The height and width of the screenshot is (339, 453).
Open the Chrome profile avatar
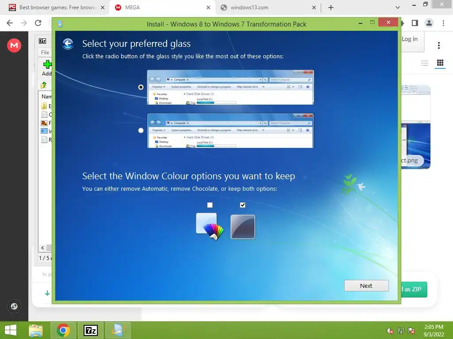429,23
